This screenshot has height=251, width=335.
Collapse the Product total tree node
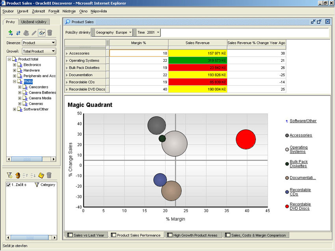coord(9,59)
